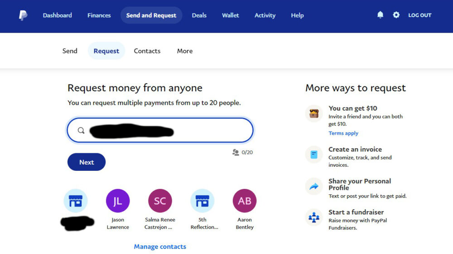
Task: Open the Terms apply link
Action: [343, 133]
